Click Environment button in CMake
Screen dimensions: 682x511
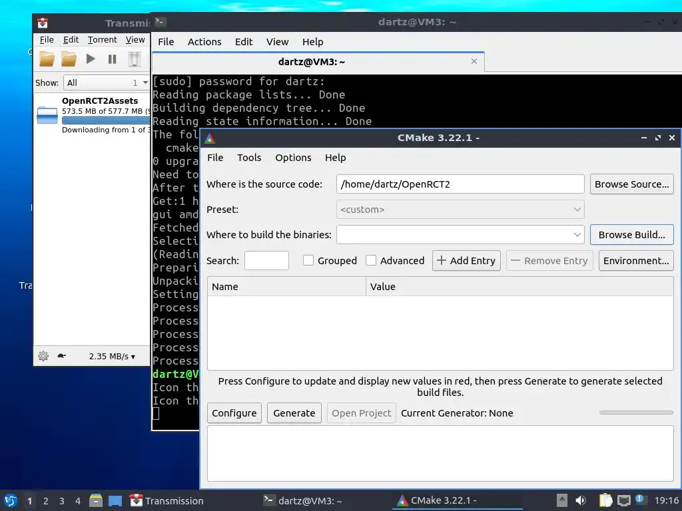pos(636,260)
